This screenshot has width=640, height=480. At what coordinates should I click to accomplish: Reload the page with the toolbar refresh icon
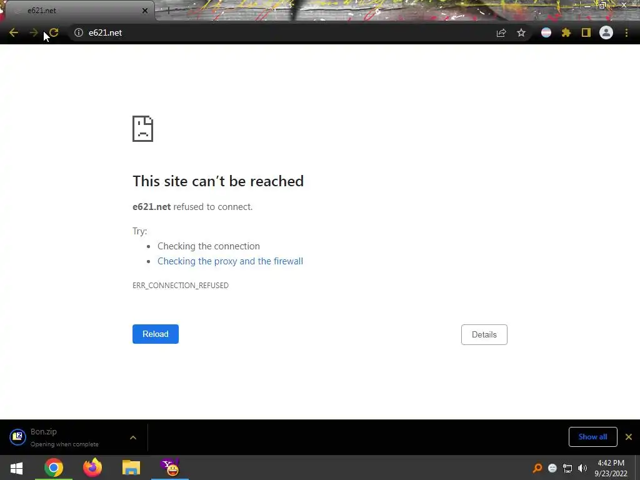(x=54, y=32)
